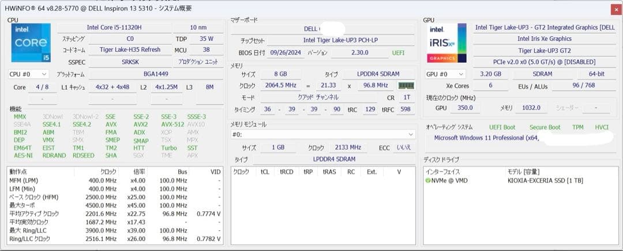The image size is (623, 251).
Task: Click the UEFI indicator next to BIOS version
Action: click(x=399, y=52)
